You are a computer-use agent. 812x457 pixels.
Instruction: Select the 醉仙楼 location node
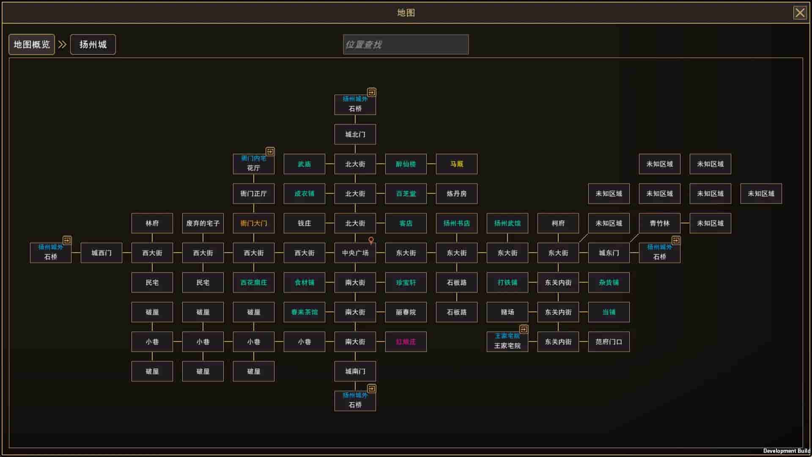click(x=406, y=164)
